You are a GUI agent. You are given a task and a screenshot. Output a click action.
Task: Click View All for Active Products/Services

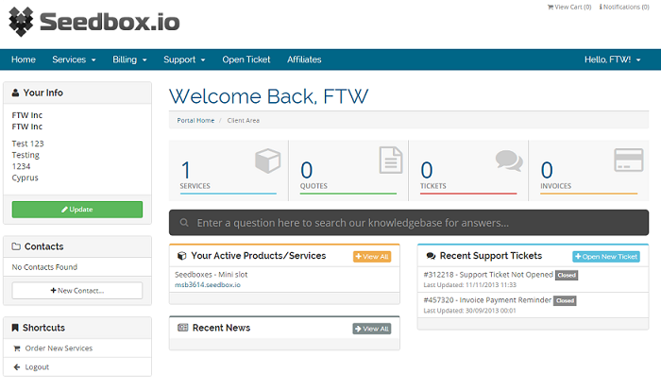coord(372,256)
